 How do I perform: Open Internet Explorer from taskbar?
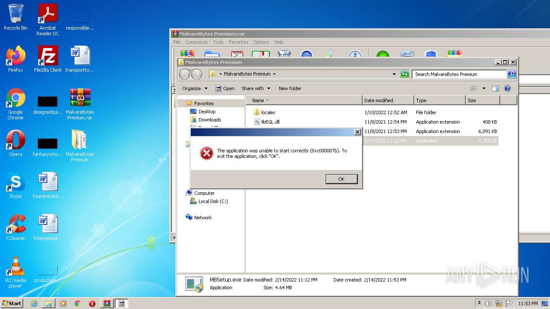click(x=34, y=303)
